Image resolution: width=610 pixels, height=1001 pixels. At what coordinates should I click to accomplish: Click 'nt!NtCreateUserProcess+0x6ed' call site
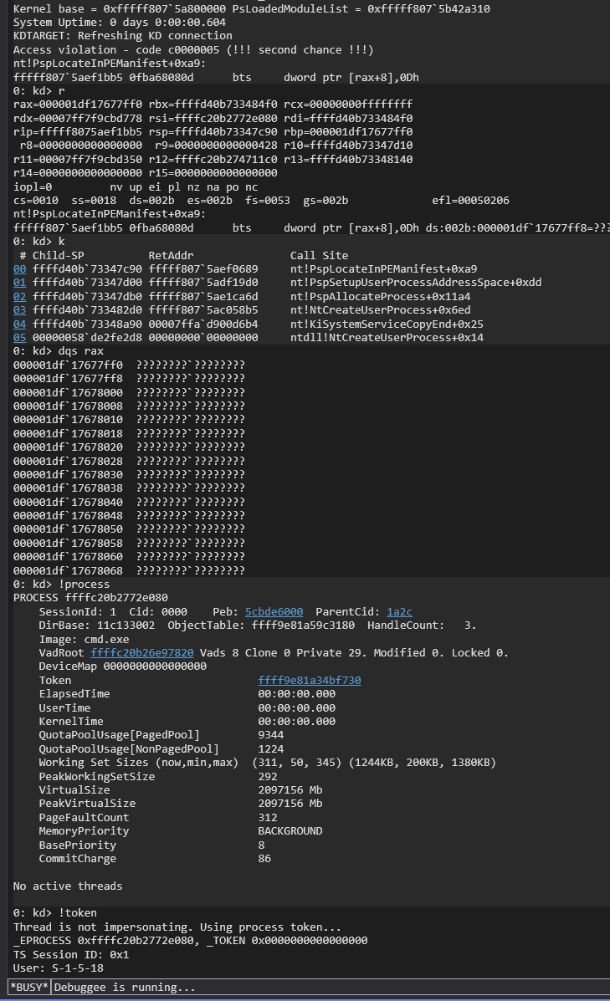[380, 310]
